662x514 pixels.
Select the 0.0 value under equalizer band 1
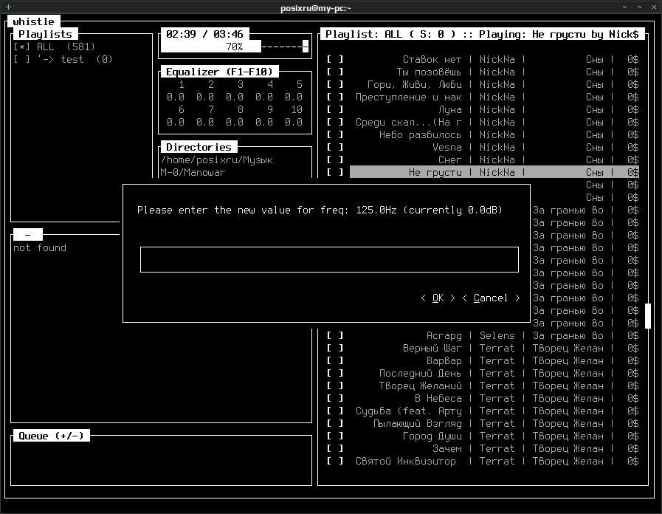[175, 97]
